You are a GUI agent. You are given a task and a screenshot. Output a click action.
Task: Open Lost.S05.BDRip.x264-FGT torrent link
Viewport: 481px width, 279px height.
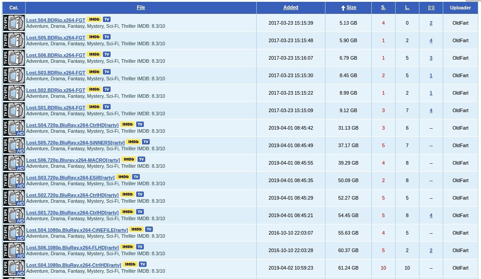tap(56, 38)
